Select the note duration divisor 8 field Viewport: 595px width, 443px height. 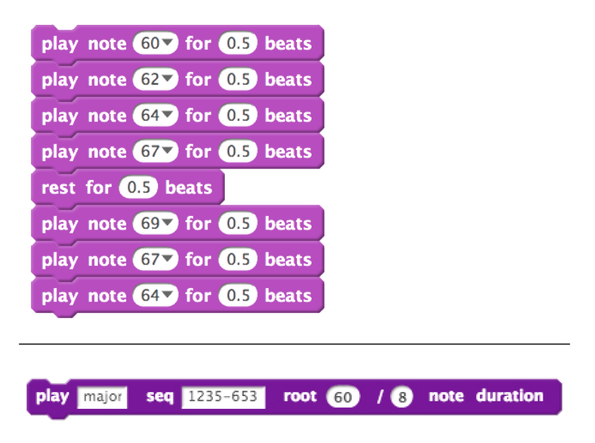point(402,397)
